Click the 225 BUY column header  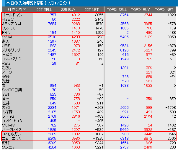[68, 10]
